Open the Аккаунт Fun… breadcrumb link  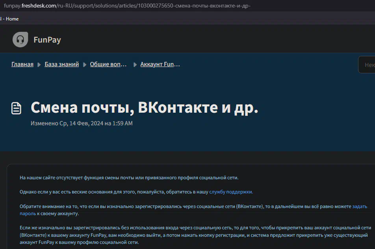160,64
